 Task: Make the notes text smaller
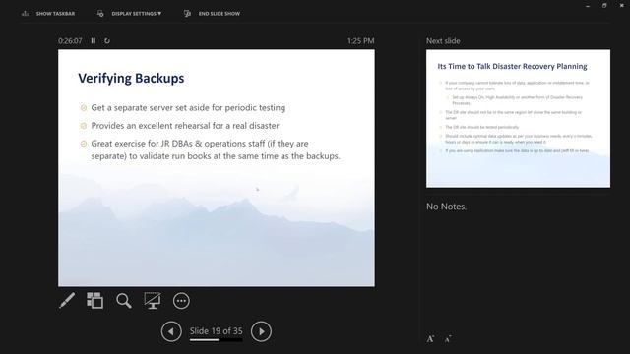(x=448, y=339)
